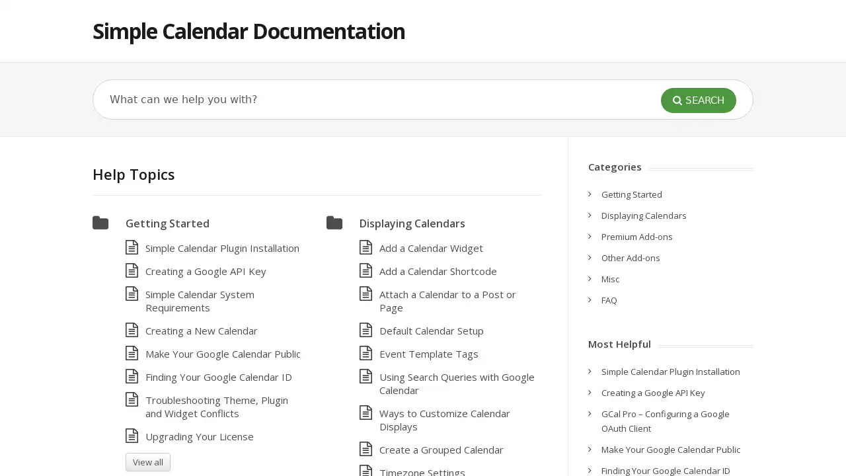
Task: Open Add a Calendar Shortcode article
Action: pyautogui.click(x=438, y=271)
